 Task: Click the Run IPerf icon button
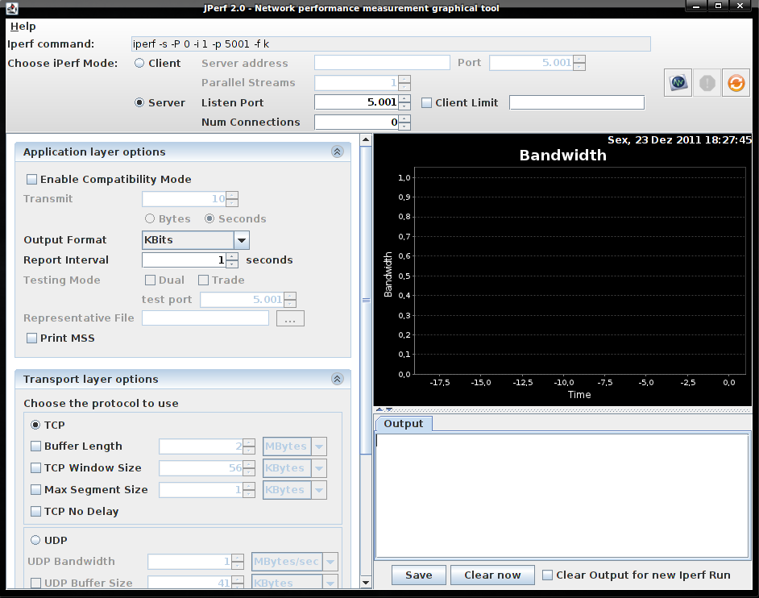[x=678, y=83]
